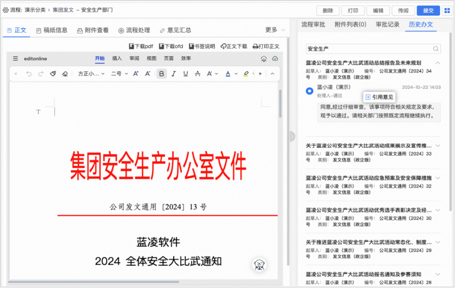Switch to the 意见汇总 tab
This screenshot has height=288, width=455.
[x=175, y=30]
